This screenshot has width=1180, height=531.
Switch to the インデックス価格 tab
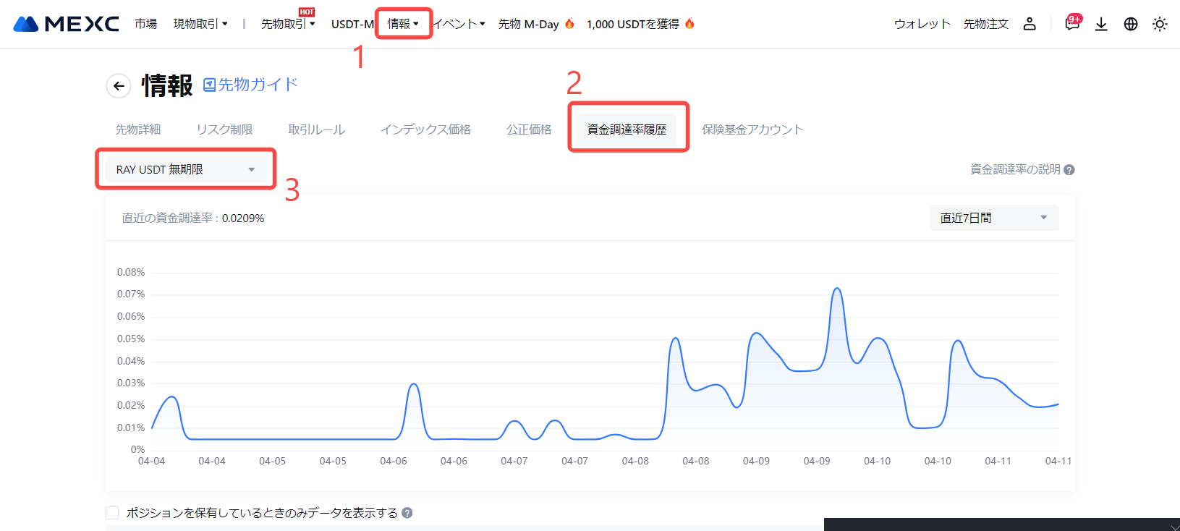coord(425,129)
